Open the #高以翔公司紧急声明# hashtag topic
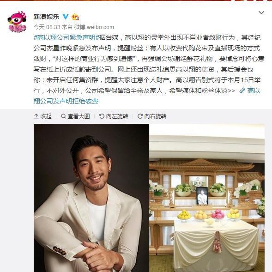 [x=66, y=37]
